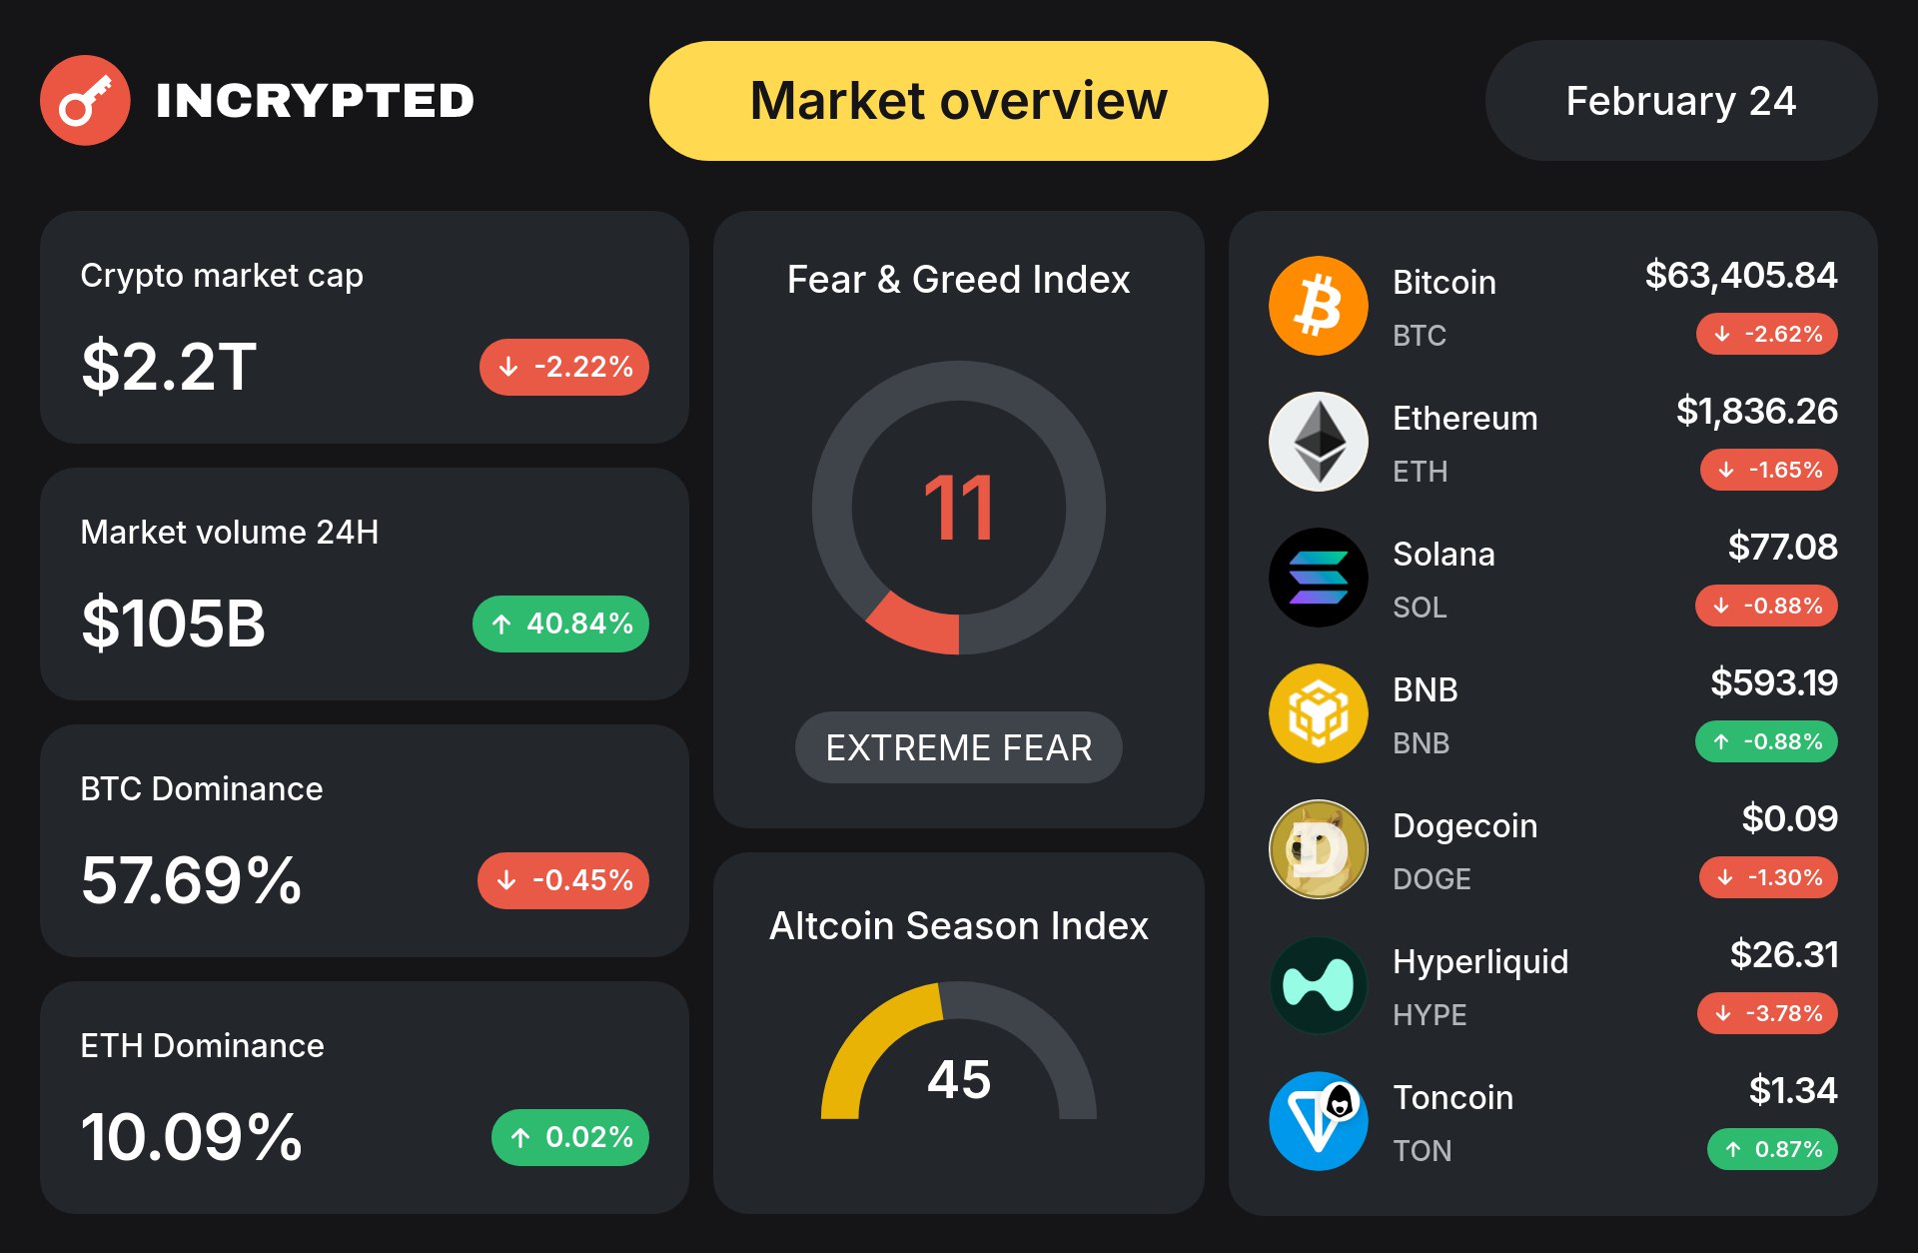Click the BTC Dominance -0.45% badge

click(x=563, y=880)
